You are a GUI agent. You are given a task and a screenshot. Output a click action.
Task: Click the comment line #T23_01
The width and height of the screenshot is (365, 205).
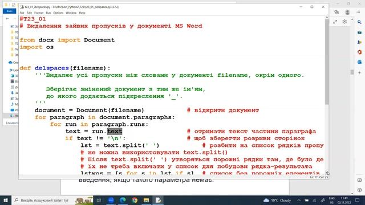[33, 19]
